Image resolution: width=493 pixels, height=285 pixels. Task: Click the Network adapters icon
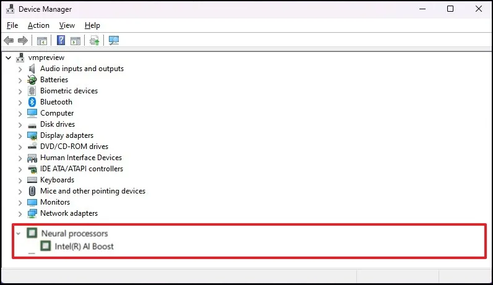pos(32,214)
